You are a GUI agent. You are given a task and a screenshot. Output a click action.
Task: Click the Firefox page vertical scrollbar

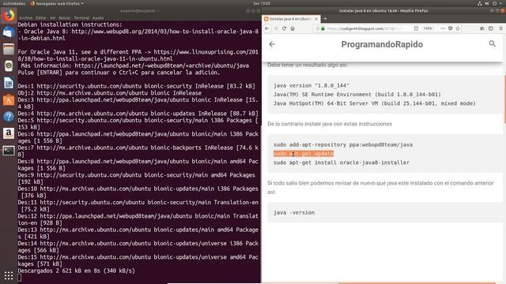[504, 100]
